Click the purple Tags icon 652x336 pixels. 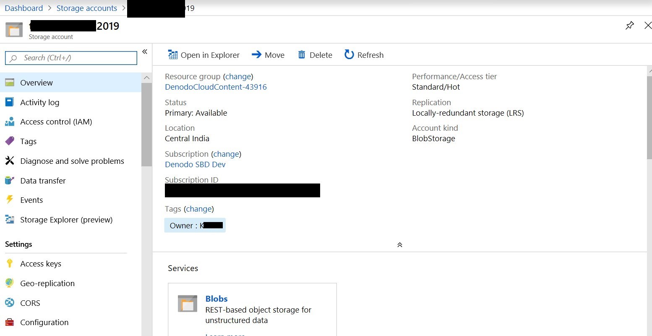click(10, 141)
